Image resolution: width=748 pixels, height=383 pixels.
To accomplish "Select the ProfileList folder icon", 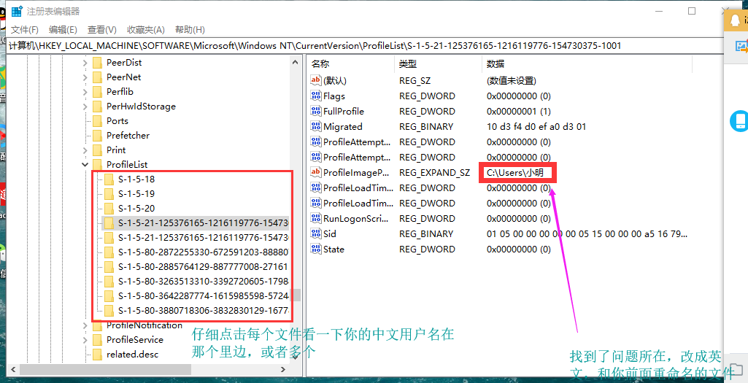I will click(97, 165).
